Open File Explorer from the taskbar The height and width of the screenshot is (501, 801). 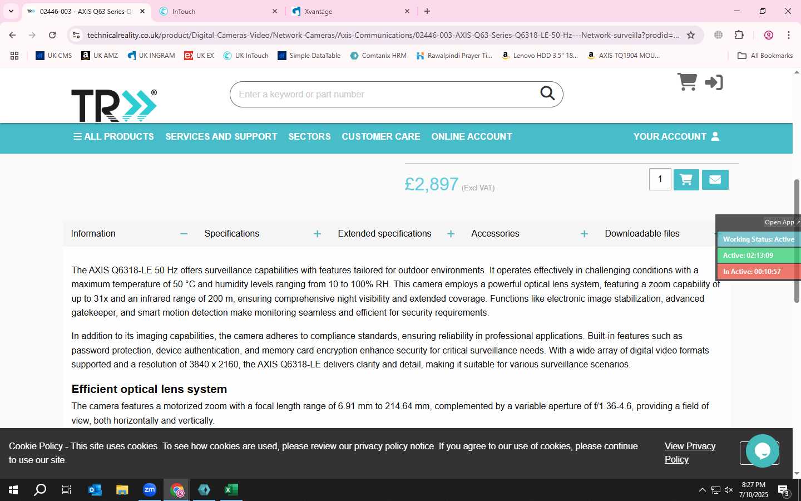(x=122, y=490)
